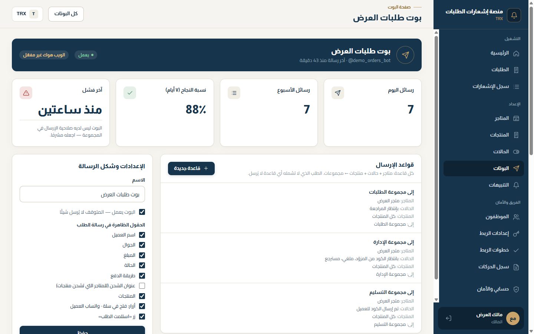Viewport: 534px width, 334px height.
Task: Toggle the البوت يعمل checkbox
Action: click(142, 212)
